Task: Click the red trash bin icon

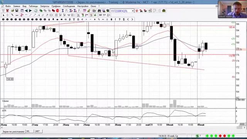Action: coord(7,11)
